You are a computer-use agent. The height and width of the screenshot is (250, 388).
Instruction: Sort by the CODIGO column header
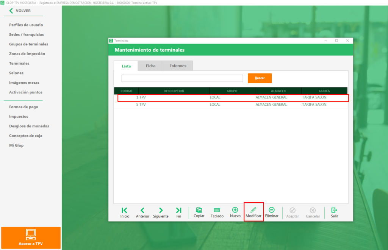(126, 91)
